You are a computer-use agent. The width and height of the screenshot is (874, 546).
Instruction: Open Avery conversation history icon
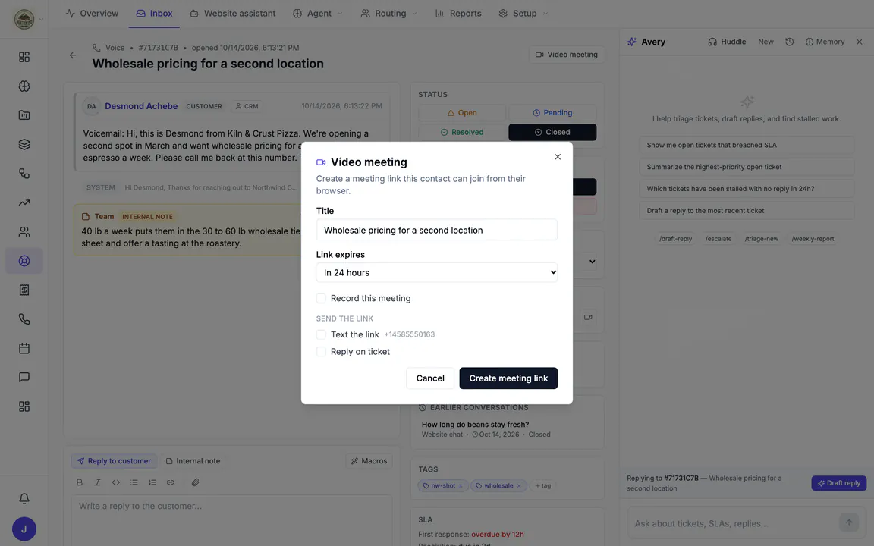point(789,42)
